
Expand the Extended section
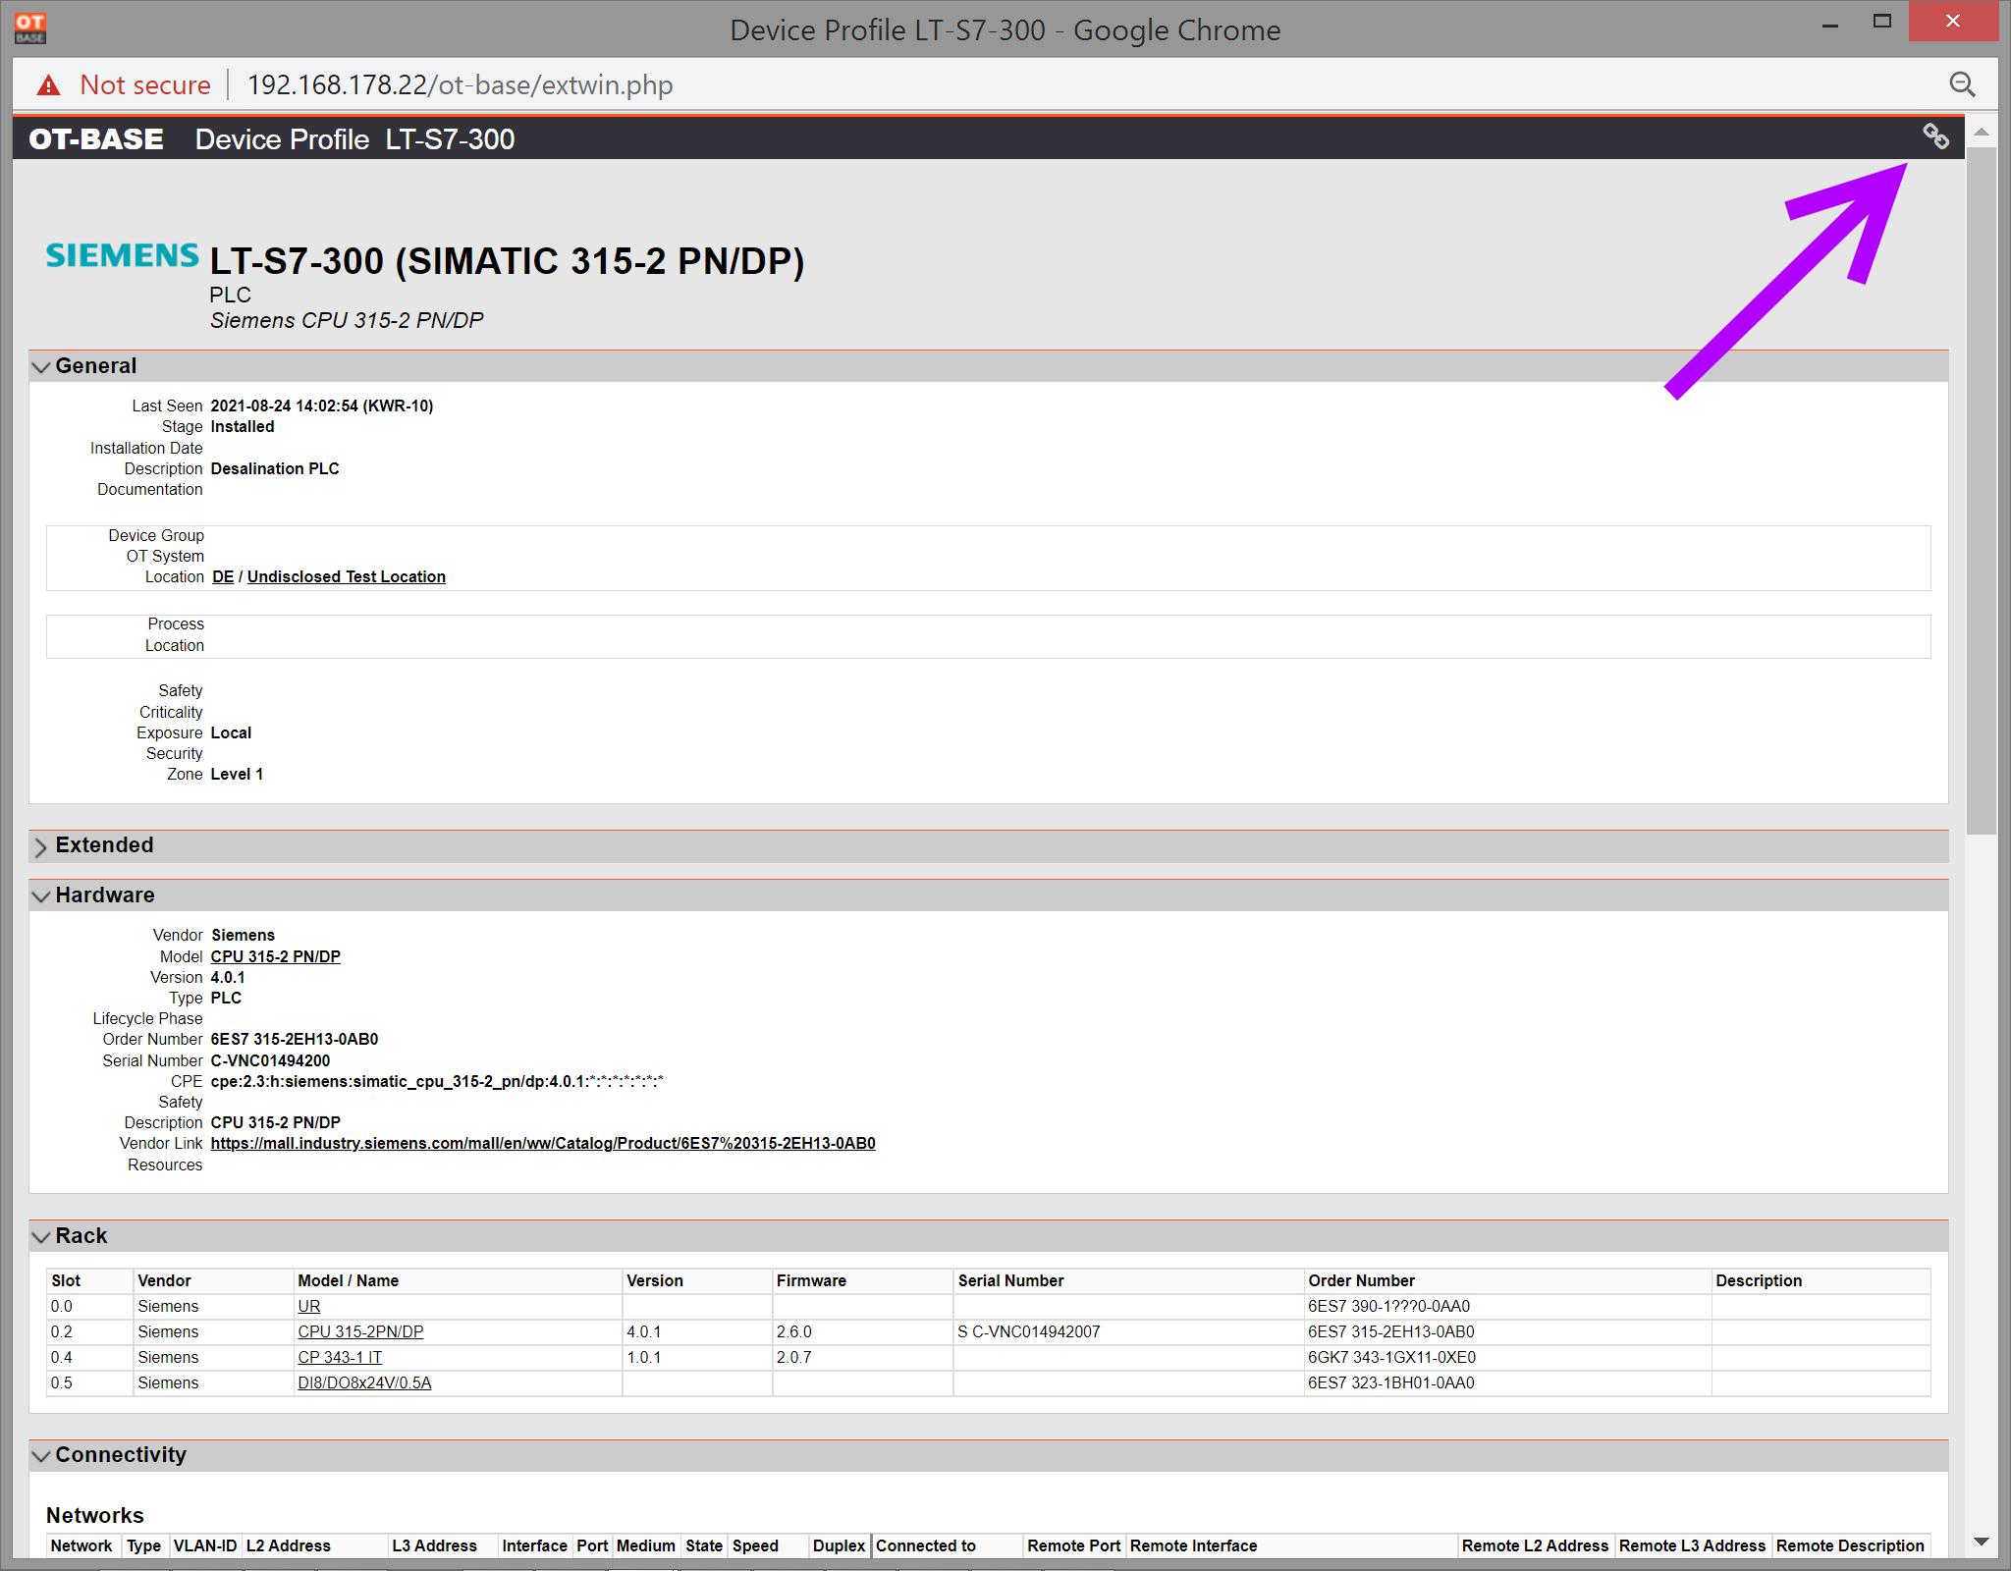(x=40, y=846)
